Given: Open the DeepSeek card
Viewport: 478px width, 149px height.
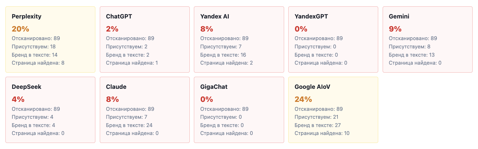Looking at the screenshot, I should pyautogui.click(x=50, y=110).
